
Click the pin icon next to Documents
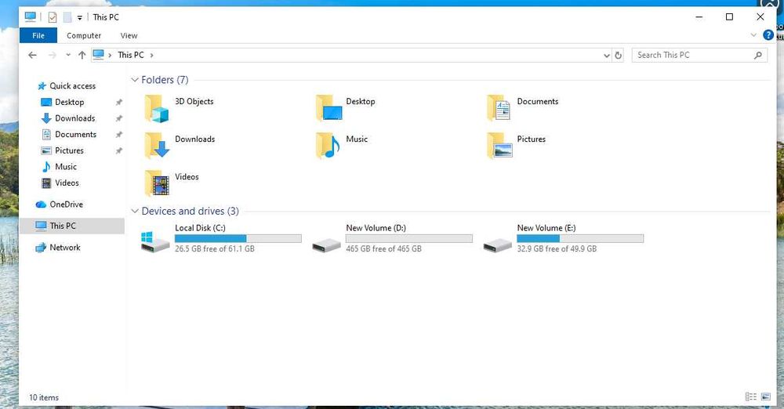pos(118,135)
